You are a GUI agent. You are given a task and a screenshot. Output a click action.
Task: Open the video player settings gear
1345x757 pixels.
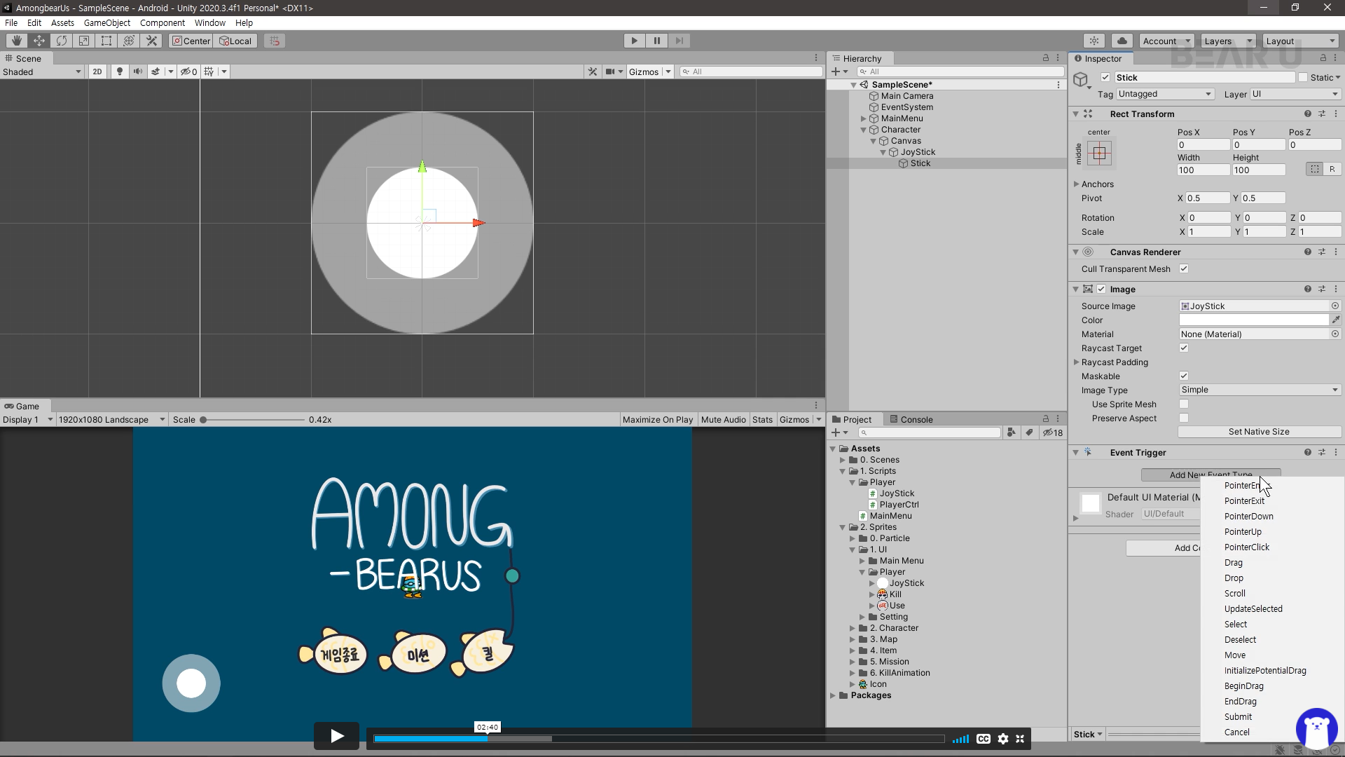[x=1003, y=739]
